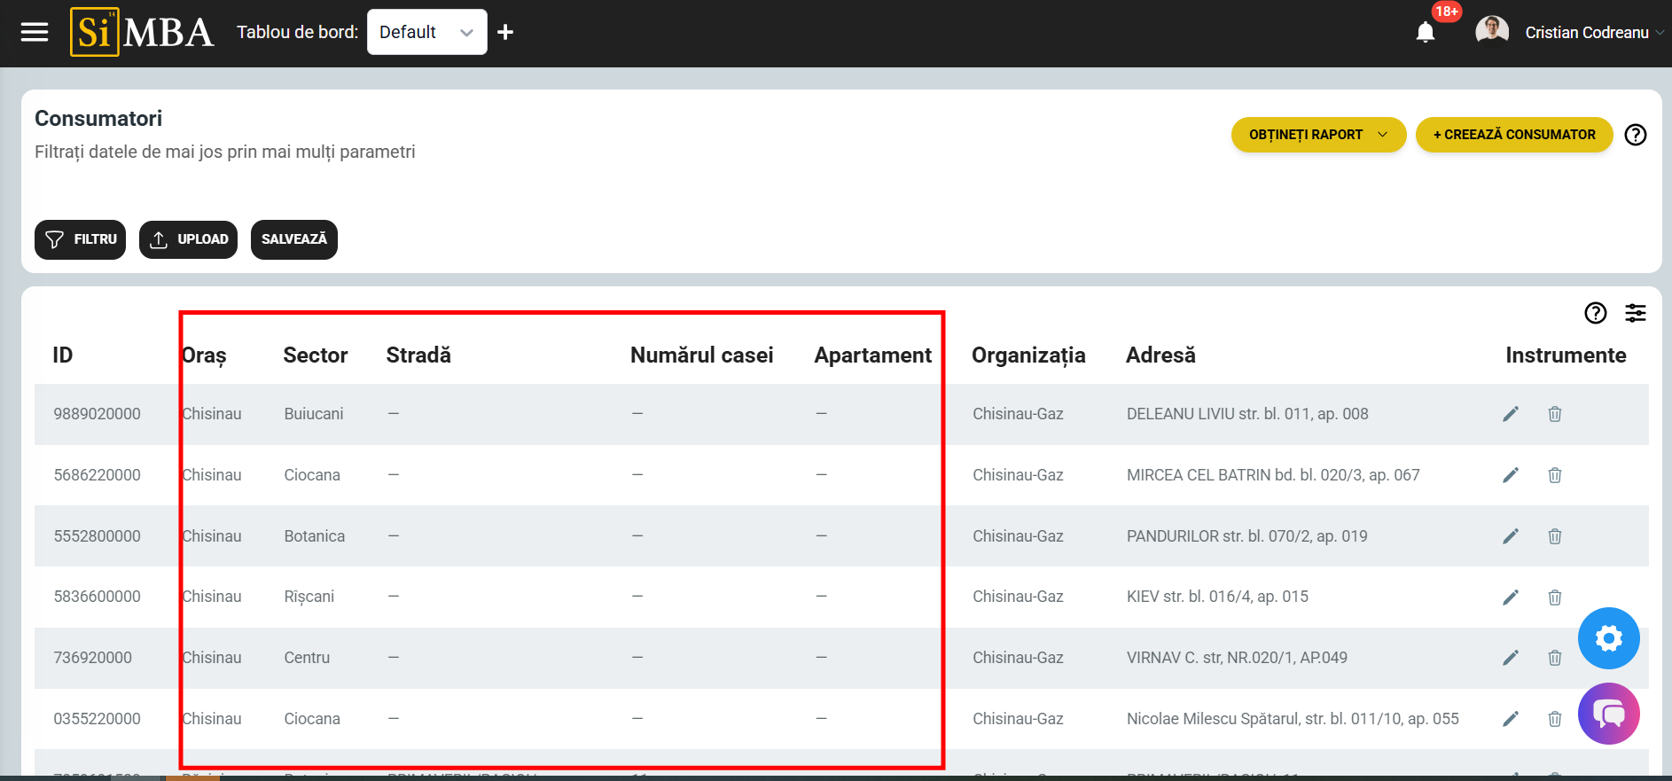Add a new dashboard with plus icon
The width and height of the screenshot is (1672, 781).
point(505,33)
